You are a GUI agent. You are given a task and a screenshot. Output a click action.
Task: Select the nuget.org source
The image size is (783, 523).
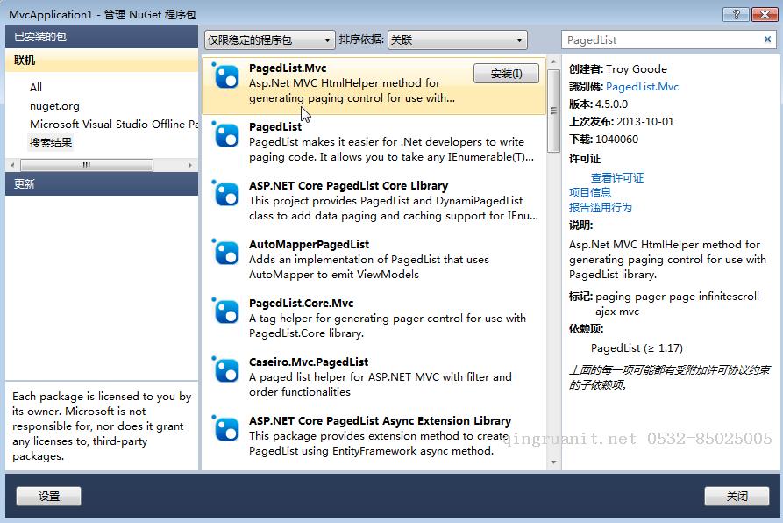54,106
